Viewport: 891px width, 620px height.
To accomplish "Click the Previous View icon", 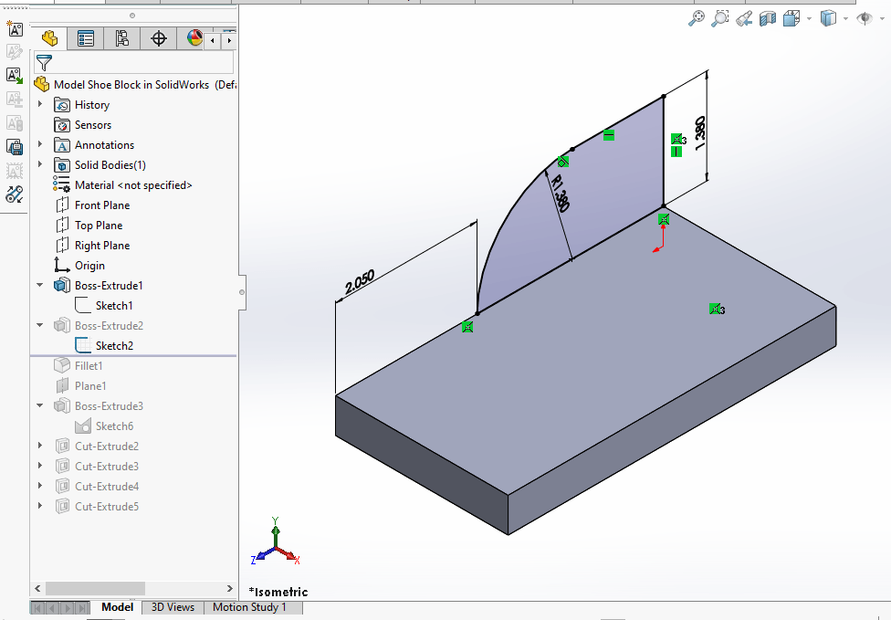I will tap(744, 18).
